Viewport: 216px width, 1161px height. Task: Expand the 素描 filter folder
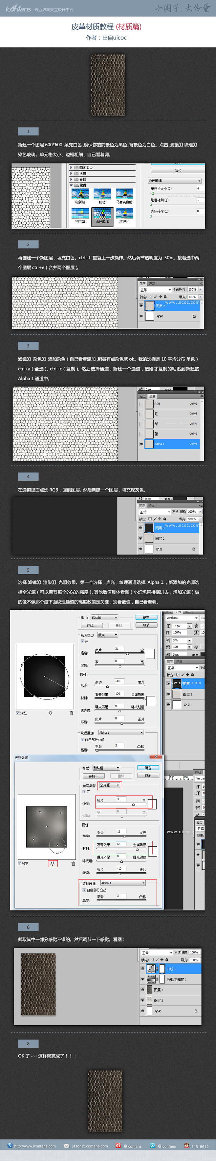pos(71,179)
